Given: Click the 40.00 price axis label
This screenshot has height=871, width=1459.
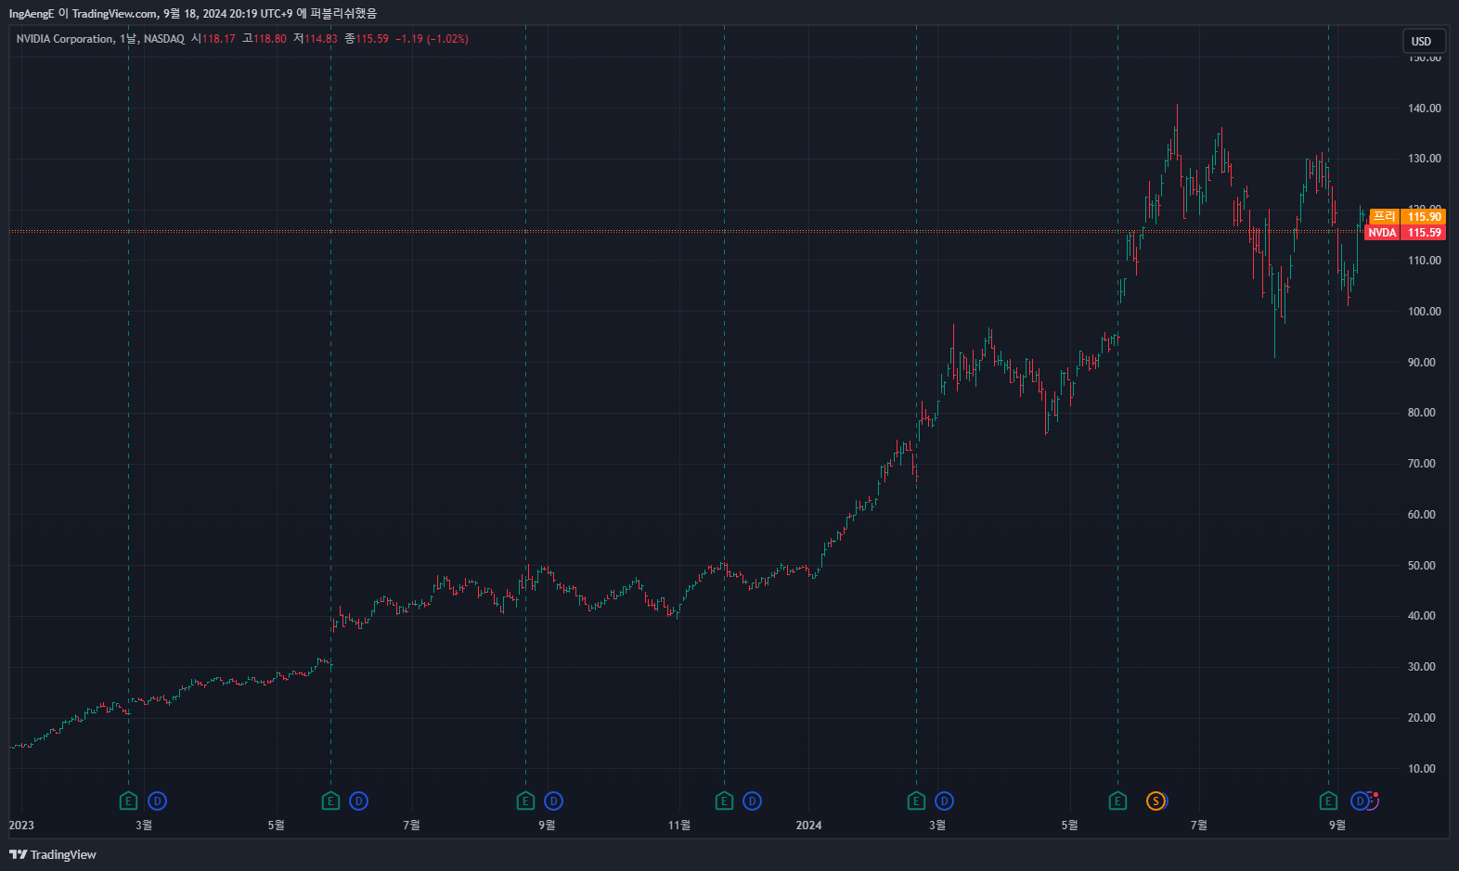Looking at the screenshot, I should (x=1422, y=616).
